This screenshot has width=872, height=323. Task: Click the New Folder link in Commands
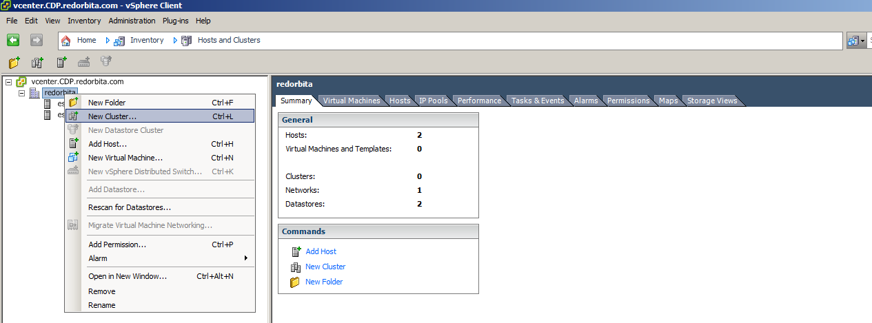[x=324, y=282]
